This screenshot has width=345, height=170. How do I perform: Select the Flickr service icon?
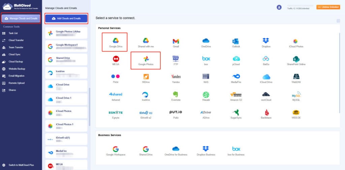click(116, 77)
